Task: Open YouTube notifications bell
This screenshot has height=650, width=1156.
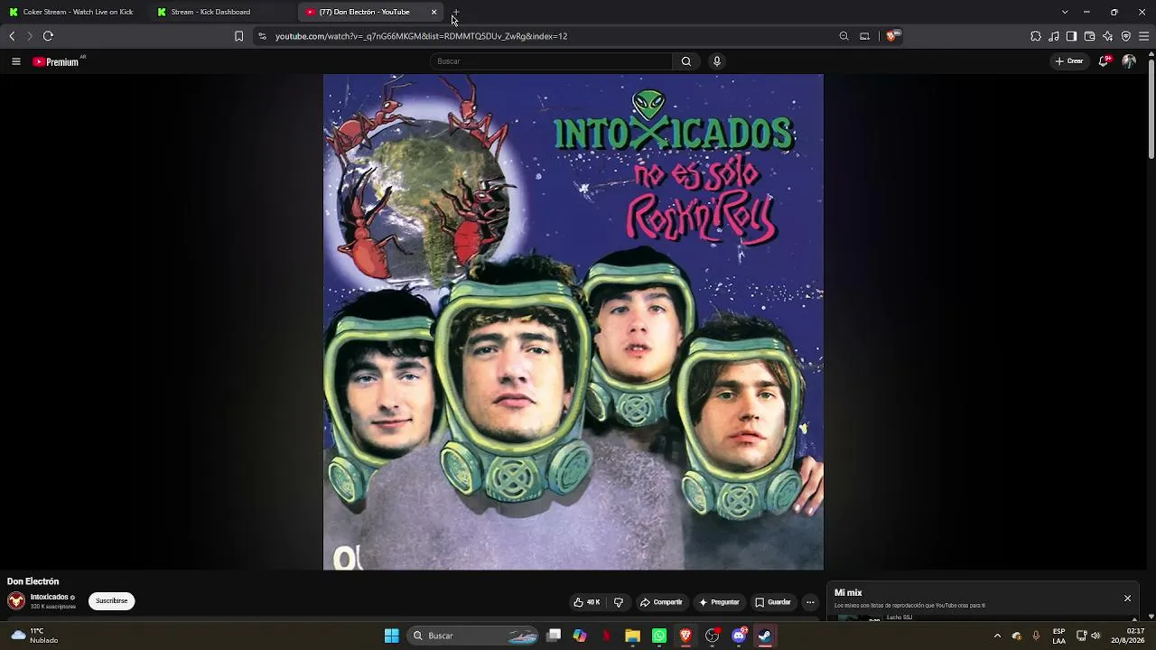Action: click(1105, 61)
